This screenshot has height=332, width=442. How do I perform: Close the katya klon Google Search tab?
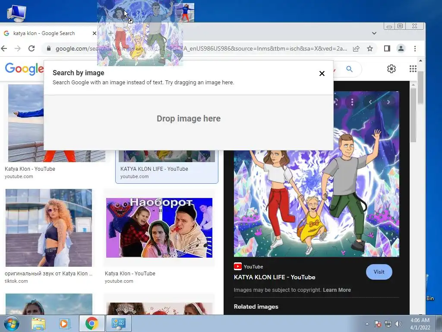95,33
